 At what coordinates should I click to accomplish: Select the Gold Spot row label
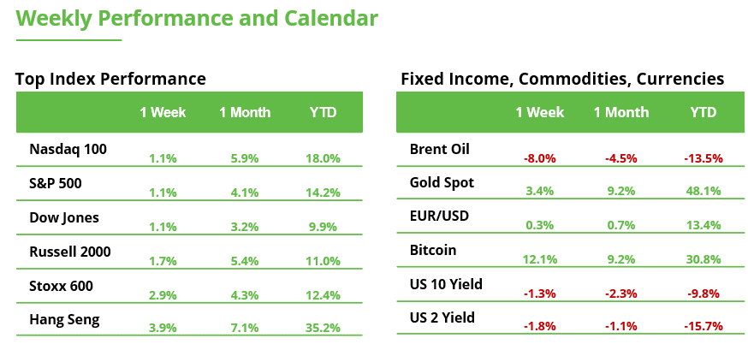442,183
